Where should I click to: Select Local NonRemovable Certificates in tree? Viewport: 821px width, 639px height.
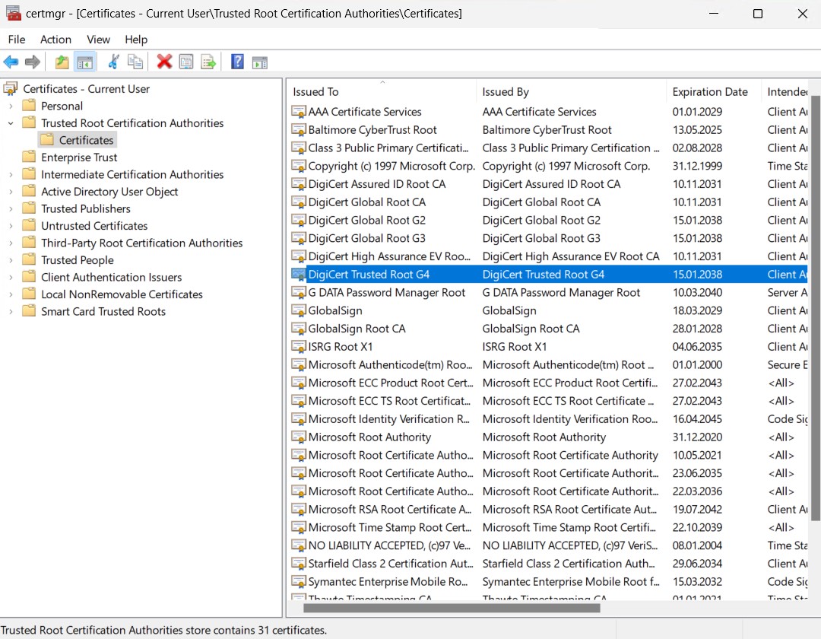click(122, 294)
